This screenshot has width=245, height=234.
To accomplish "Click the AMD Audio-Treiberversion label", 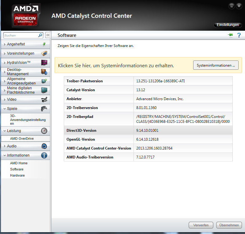I will pos(90,157).
